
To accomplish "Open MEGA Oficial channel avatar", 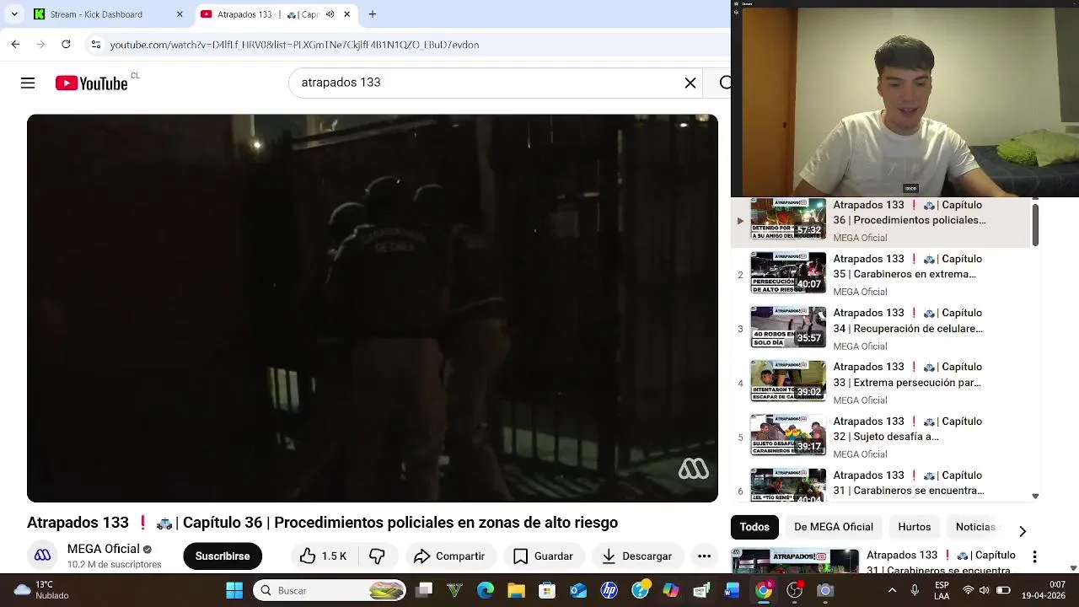I will pos(42,555).
